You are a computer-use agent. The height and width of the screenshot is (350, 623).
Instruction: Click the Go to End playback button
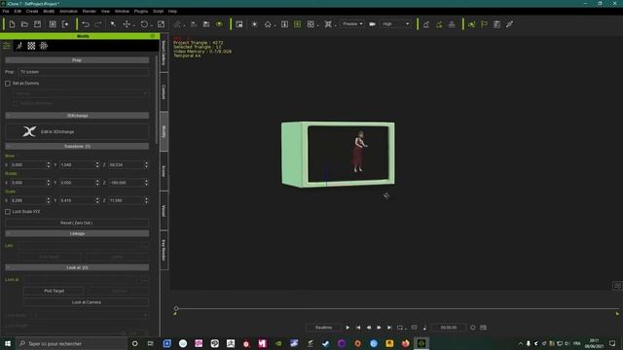[x=389, y=328]
